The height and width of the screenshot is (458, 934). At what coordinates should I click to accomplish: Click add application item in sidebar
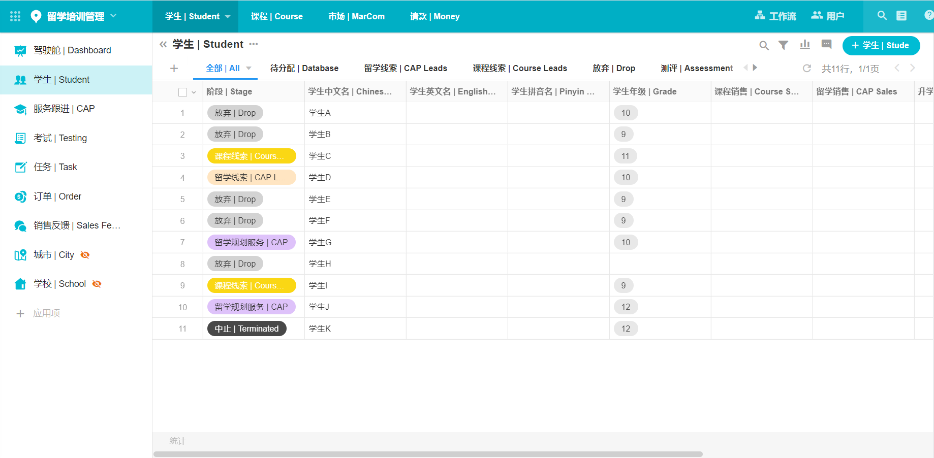[39, 313]
